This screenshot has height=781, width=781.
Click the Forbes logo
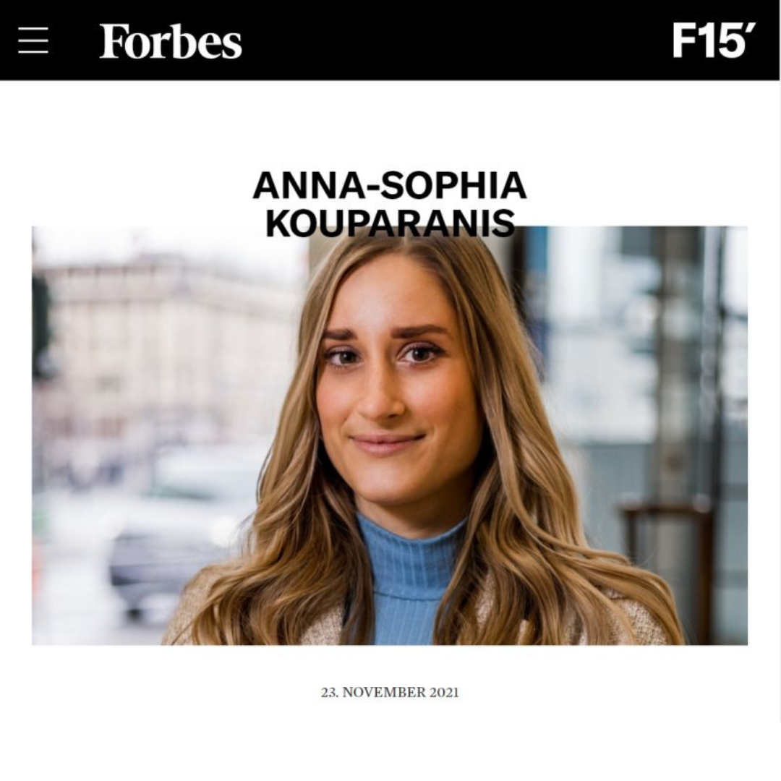(171, 41)
